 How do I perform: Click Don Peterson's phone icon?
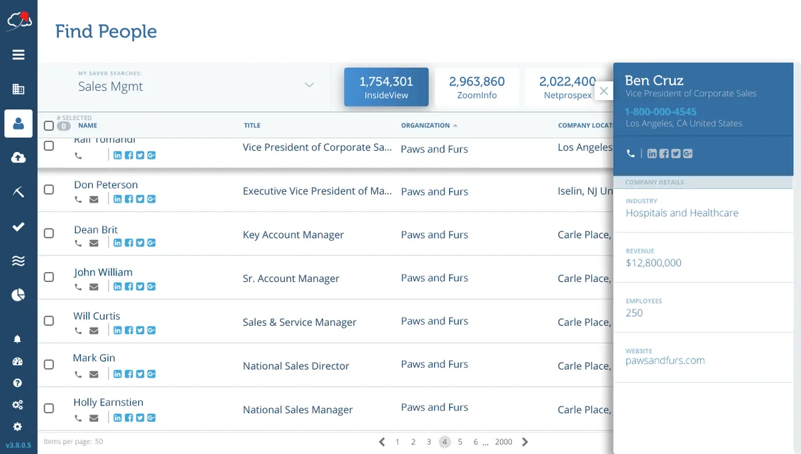tap(79, 199)
